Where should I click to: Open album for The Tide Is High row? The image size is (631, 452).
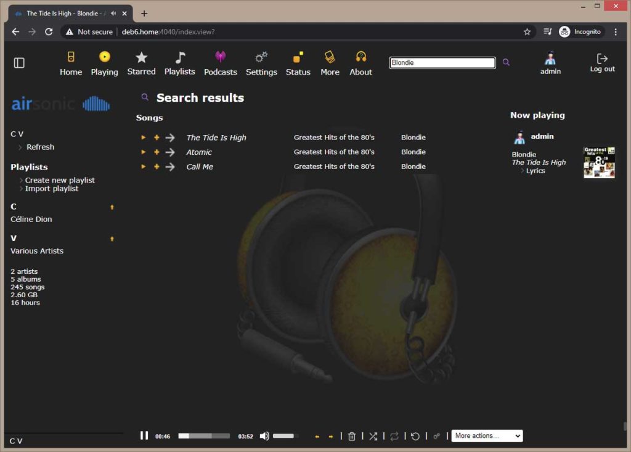(334, 138)
